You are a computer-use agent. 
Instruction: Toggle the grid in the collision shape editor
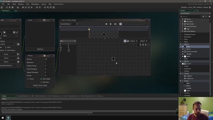pos(125,41)
